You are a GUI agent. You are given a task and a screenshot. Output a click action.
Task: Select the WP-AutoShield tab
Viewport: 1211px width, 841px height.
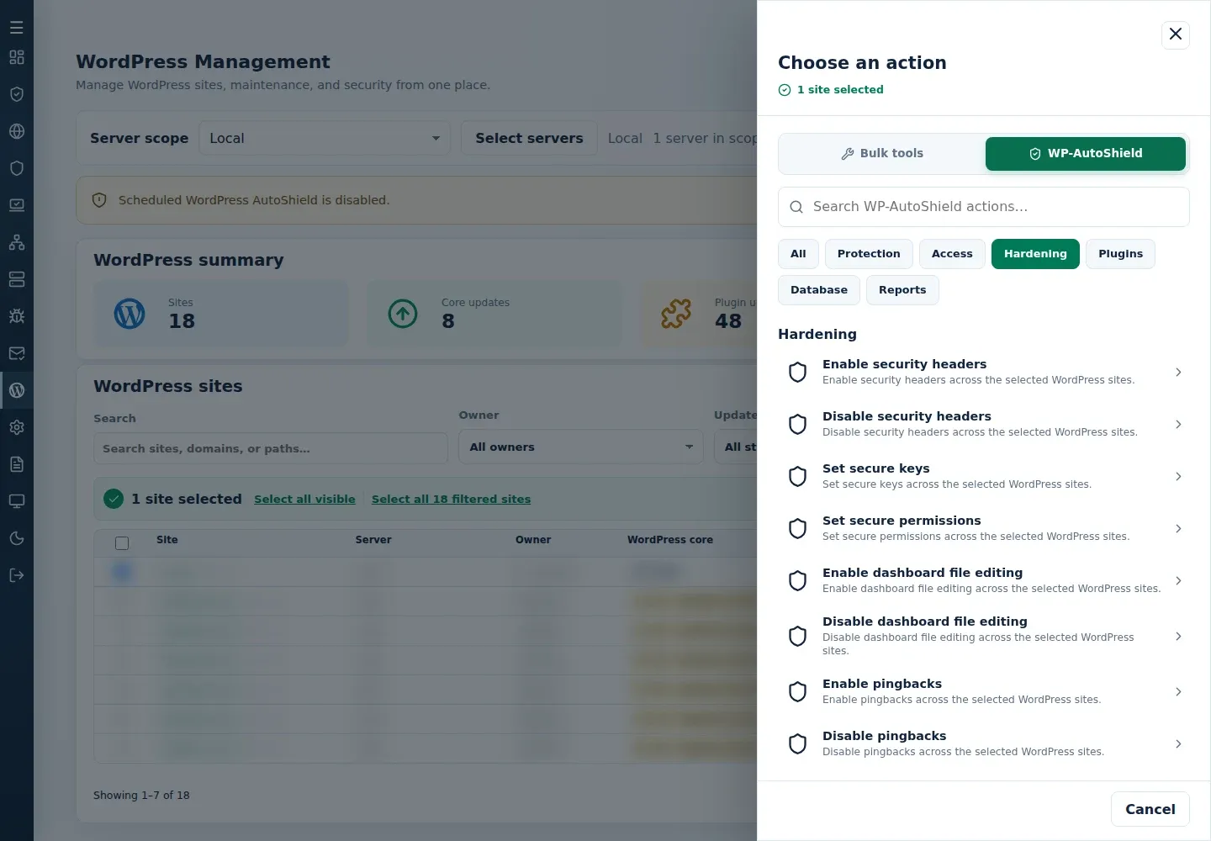(1086, 154)
